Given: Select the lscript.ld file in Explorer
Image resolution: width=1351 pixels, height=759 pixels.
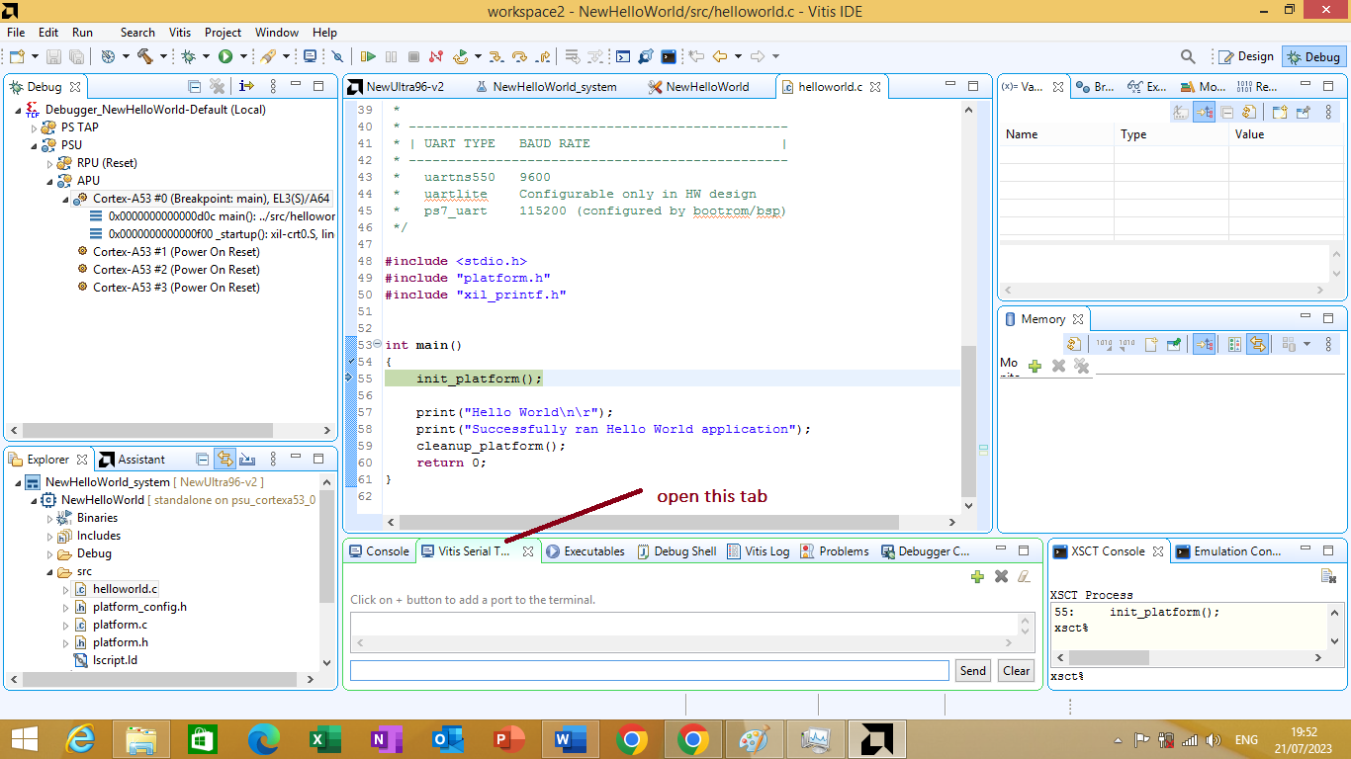Looking at the screenshot, I should (x=107, y=660).
